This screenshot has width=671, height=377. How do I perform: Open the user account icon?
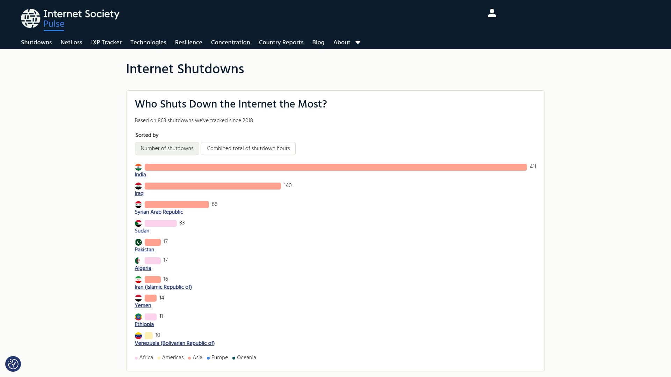[492, 13]
